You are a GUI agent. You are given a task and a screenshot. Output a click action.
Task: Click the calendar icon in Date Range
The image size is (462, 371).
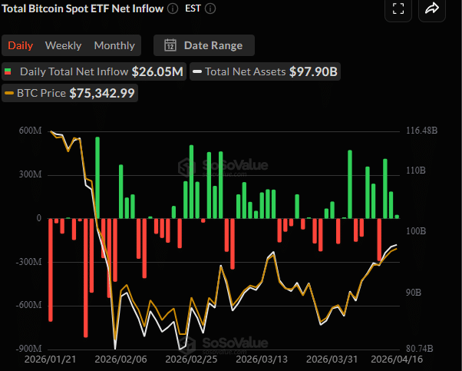point(170,45)
